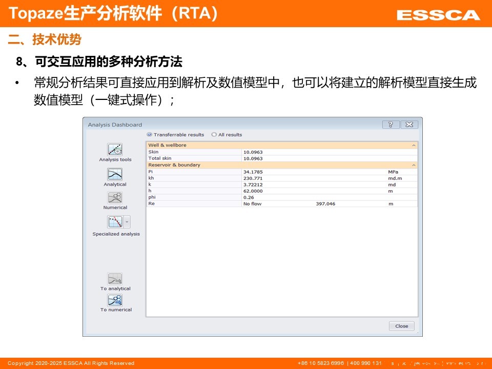Close the Analysis Dashboard with X button
492x369 pixels.
click(409, 125)
